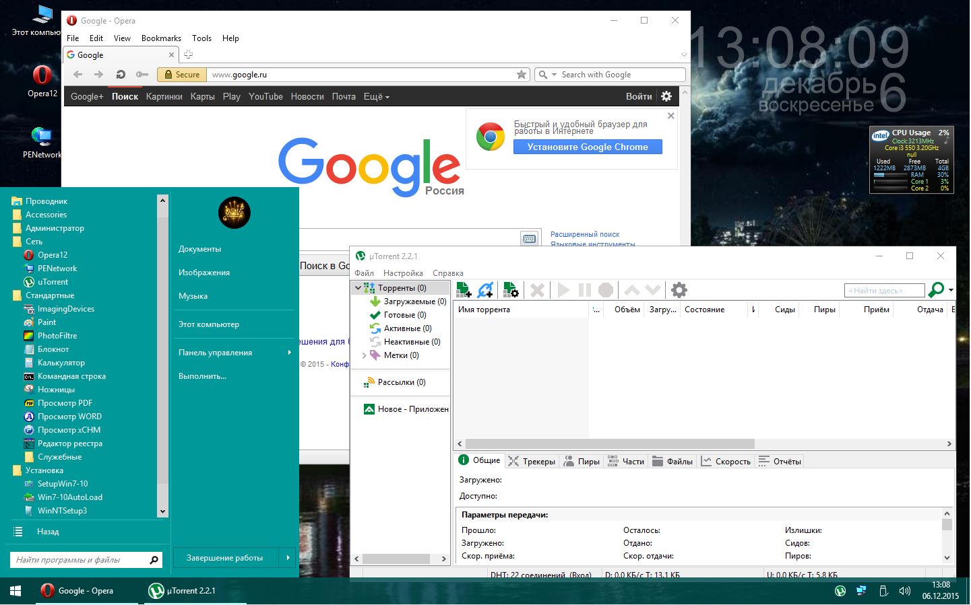Click YouTube link in Google bar
This screenshot has width=971, height=605.
(x=265, y=97)
